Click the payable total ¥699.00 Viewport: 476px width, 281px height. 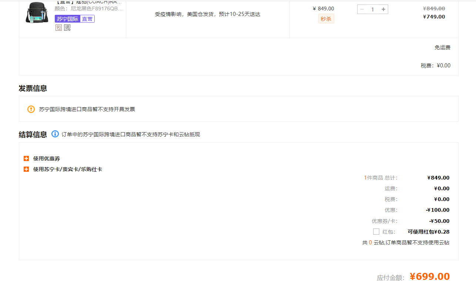click(430, 277)
